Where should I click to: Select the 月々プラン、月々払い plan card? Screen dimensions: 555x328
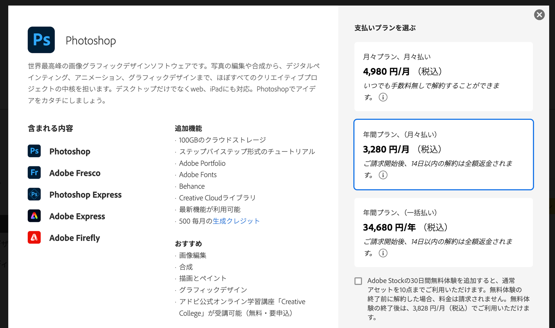point(444,77)
